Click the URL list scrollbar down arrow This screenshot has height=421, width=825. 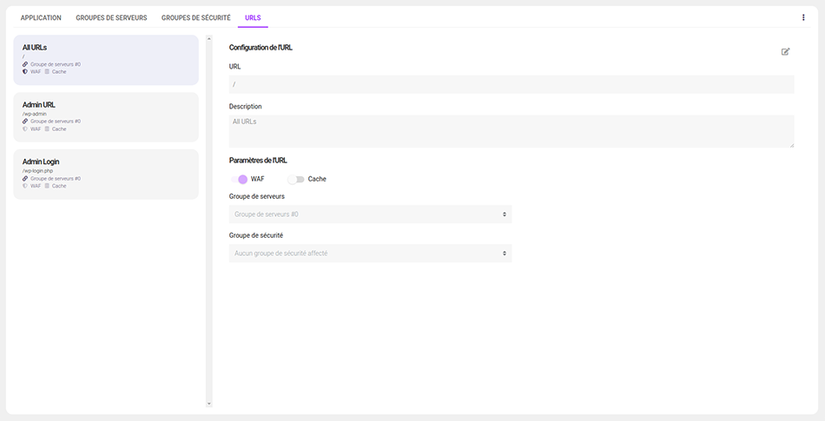point(208,404)
